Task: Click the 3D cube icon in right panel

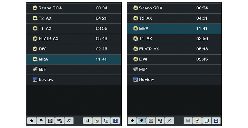Action: click(207, 121)
